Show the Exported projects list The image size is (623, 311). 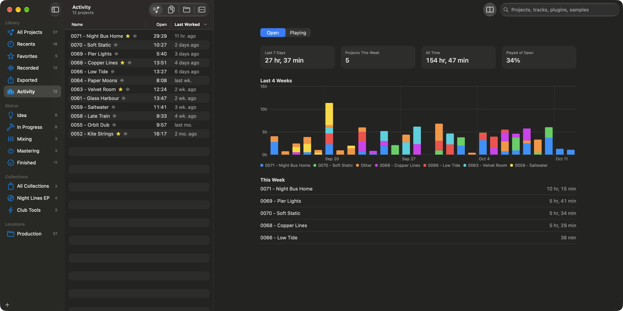tap(32, 80)
